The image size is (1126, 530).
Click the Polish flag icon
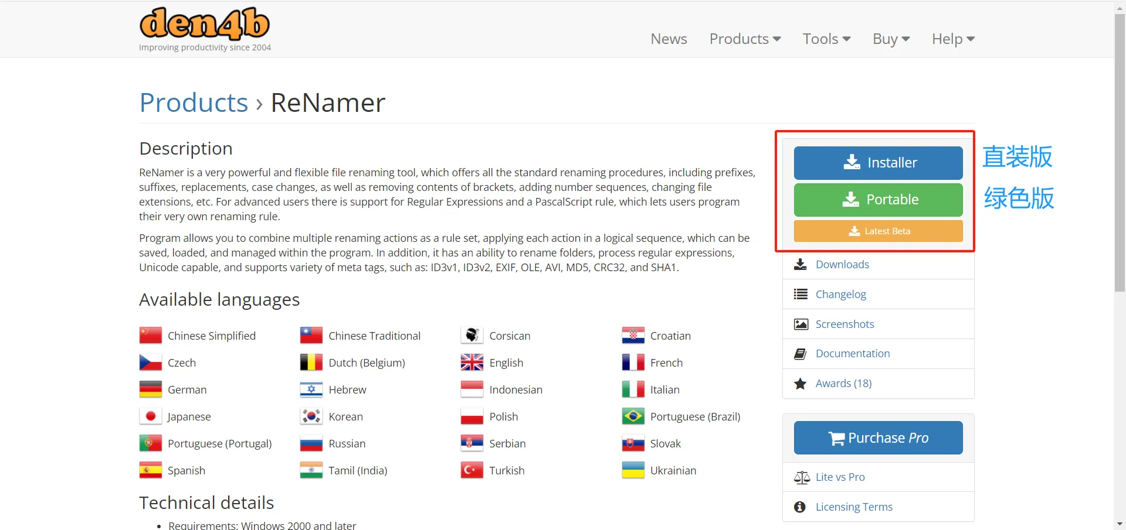pos(472,416)
